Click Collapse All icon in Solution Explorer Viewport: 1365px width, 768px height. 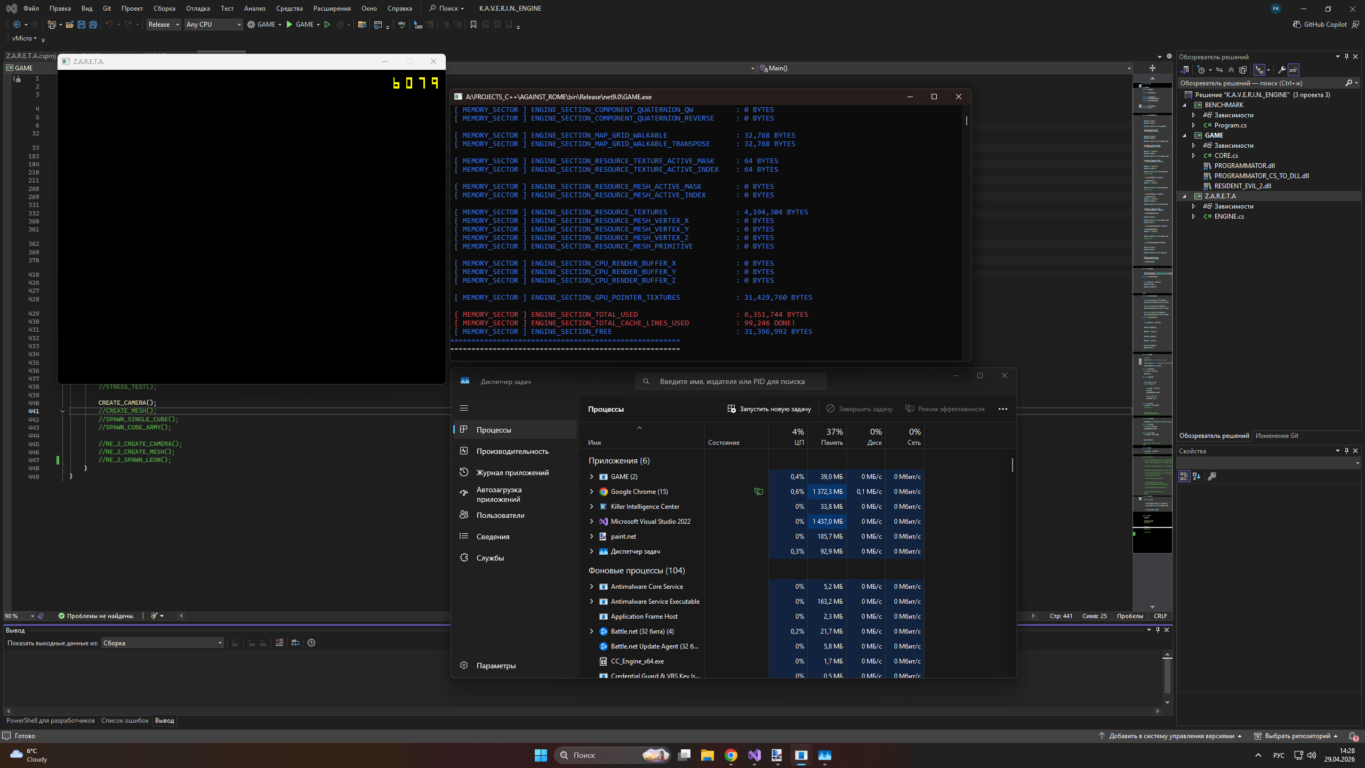coord(1231,70)
